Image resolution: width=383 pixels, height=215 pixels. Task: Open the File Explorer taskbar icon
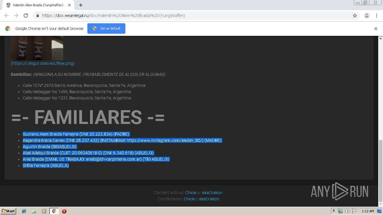[34, 211]
